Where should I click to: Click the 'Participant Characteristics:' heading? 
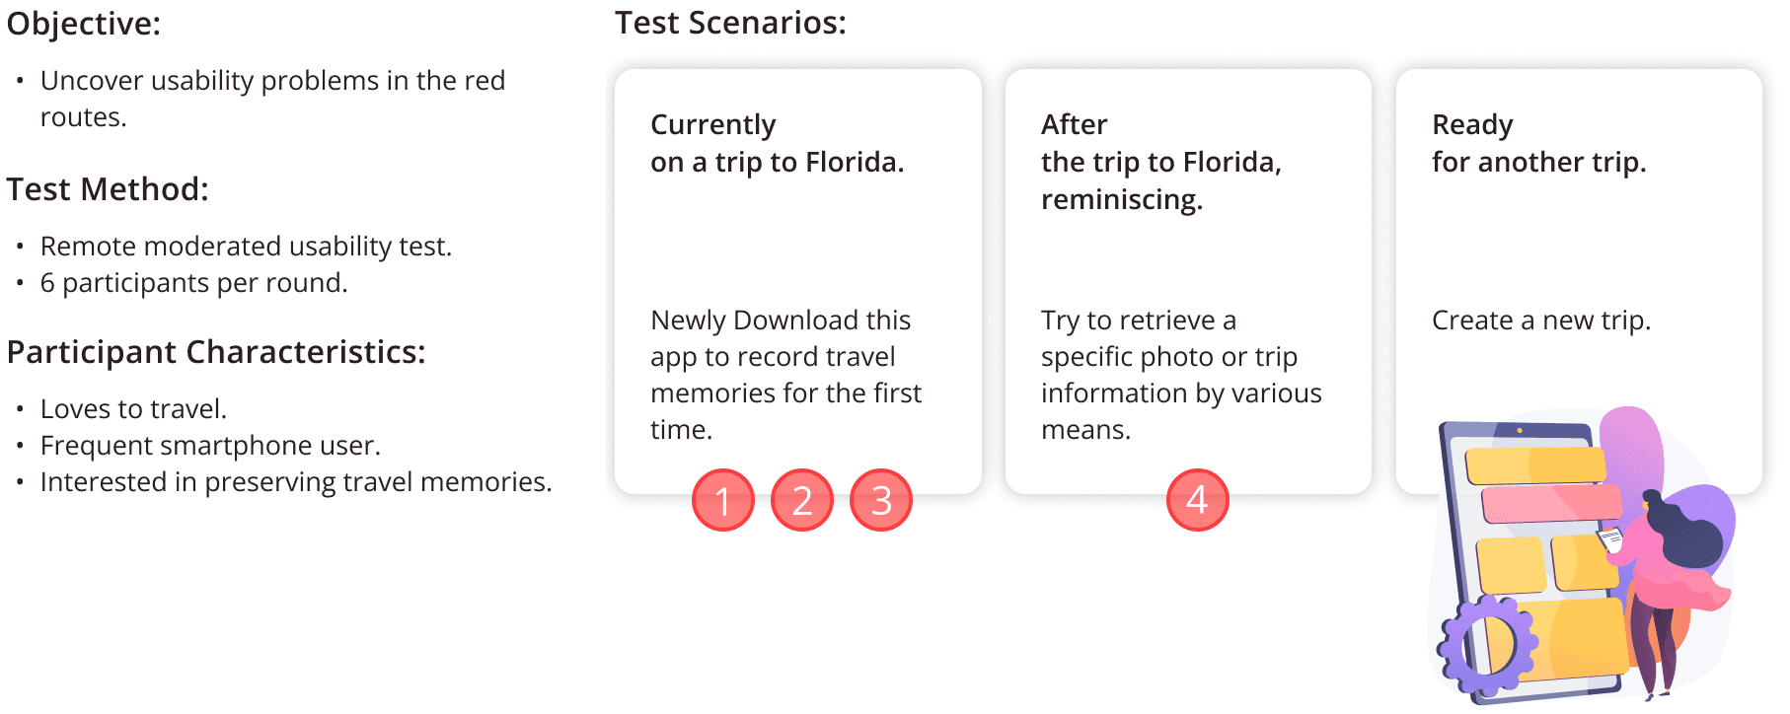pos(216,352)
